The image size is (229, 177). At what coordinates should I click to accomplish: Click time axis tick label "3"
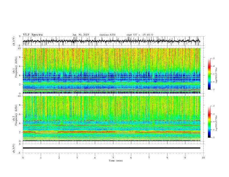[x=77, y=158]
